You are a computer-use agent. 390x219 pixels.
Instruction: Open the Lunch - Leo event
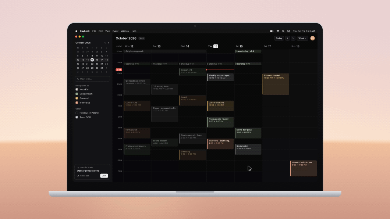(x=137, y=106)
